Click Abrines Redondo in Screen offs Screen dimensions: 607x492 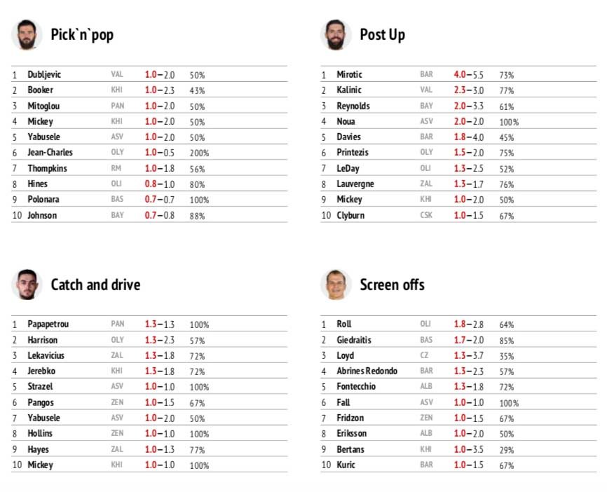click(367, 371)
